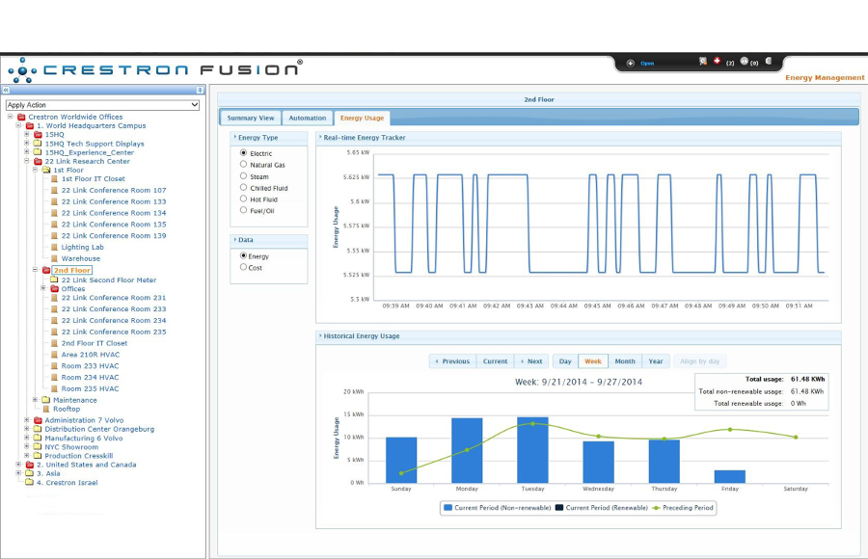Show historical usage by Day
Screen dimensions: 868x559
pyautogui.click(x=564, y=361)
